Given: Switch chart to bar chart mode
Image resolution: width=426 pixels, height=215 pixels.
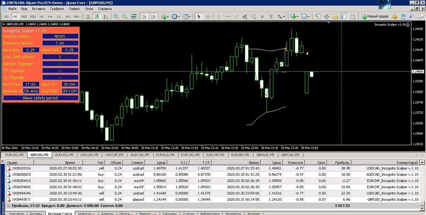Looking at the screenshot, I should click(x=89, y=16).
